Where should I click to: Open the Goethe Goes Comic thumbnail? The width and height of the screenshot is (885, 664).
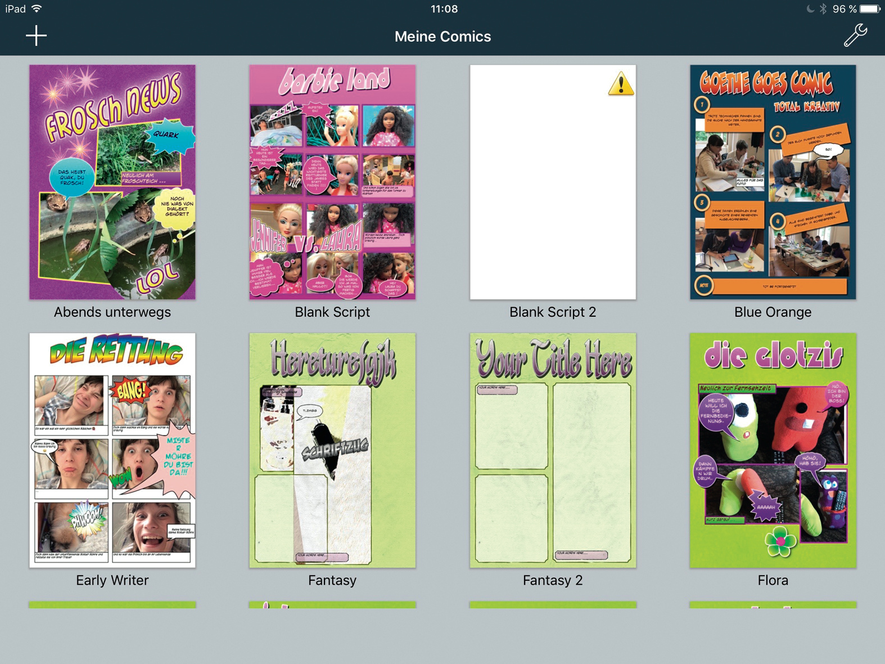click(x=773, y=182)
